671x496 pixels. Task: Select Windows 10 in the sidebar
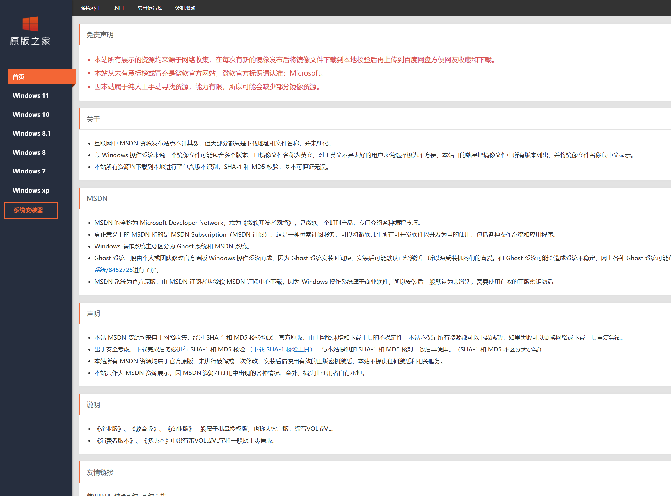pos(31,115)
